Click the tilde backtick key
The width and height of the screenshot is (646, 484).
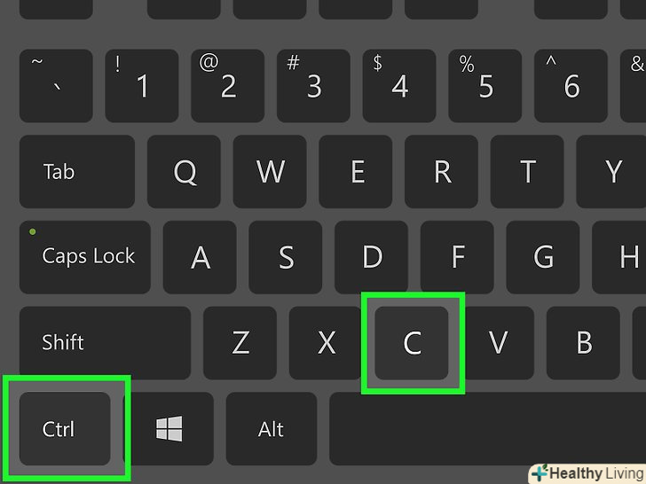pyautogui.click(x=56, y=86)
